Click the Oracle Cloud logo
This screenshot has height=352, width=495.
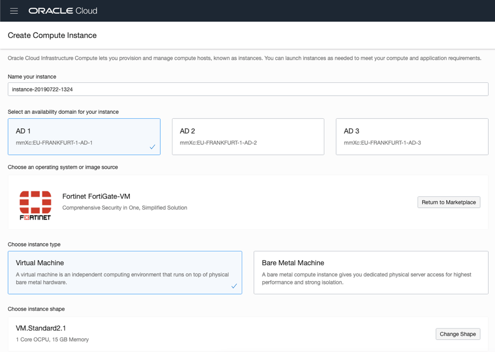coord(62,10)
